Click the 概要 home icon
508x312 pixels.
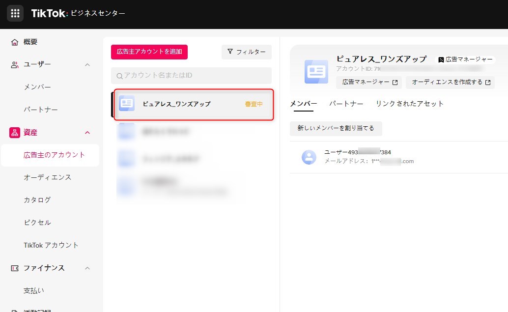tap(15, 42)
